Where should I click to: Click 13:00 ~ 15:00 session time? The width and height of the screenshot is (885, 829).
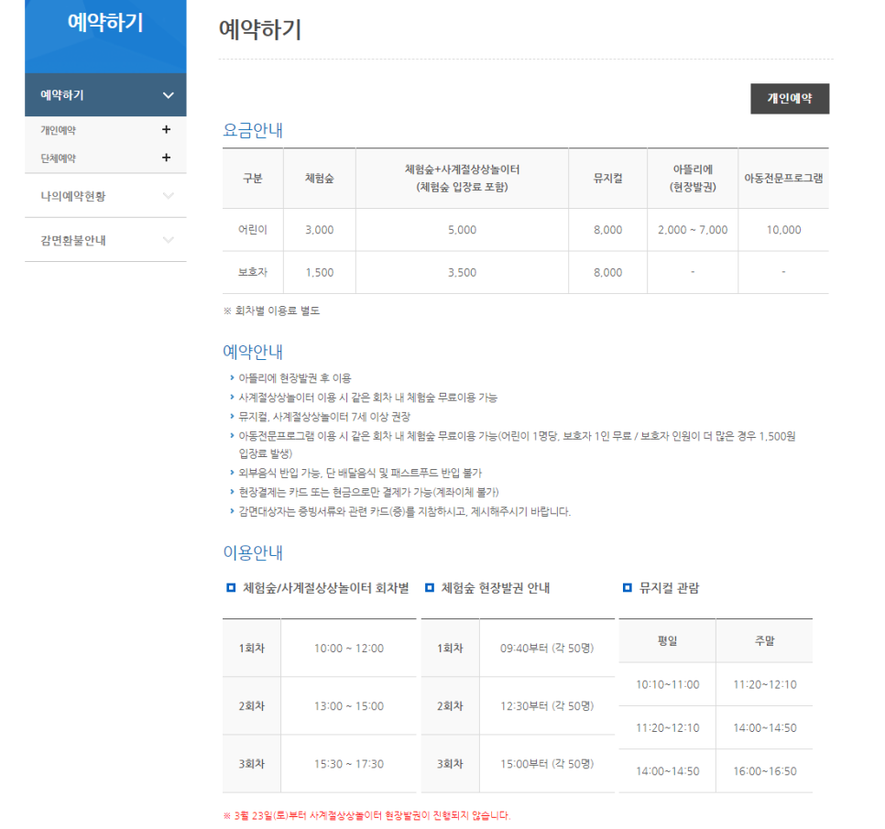coord(349,706)
